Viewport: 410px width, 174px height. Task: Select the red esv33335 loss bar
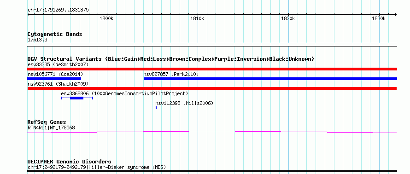click(x=212, y=69)
